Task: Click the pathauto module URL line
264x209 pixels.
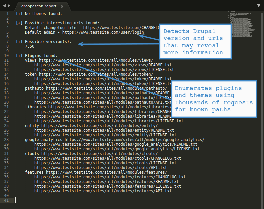Action: (96, 88)
